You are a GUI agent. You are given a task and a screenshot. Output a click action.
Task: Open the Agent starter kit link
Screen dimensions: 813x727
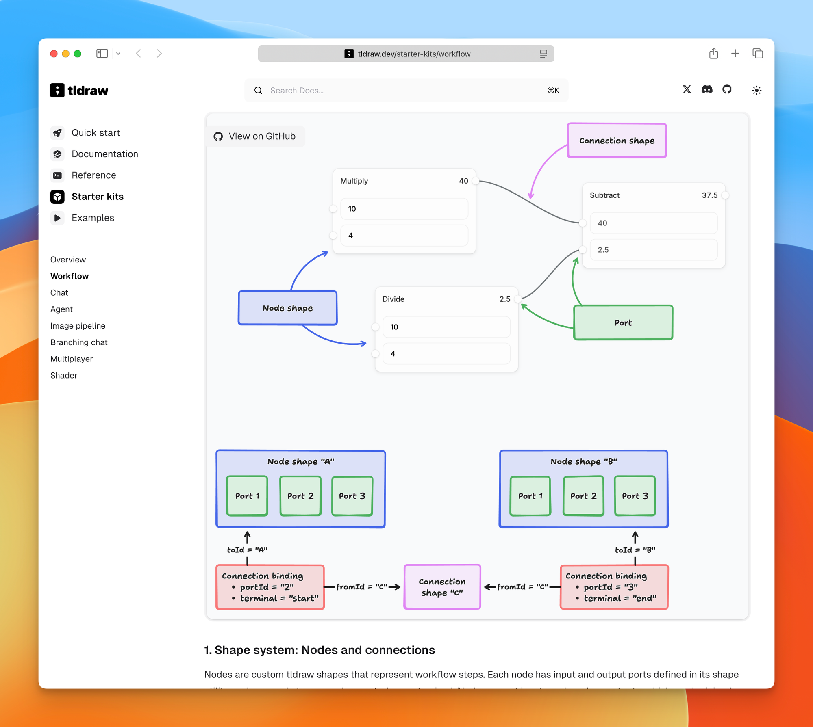(61, 309)
